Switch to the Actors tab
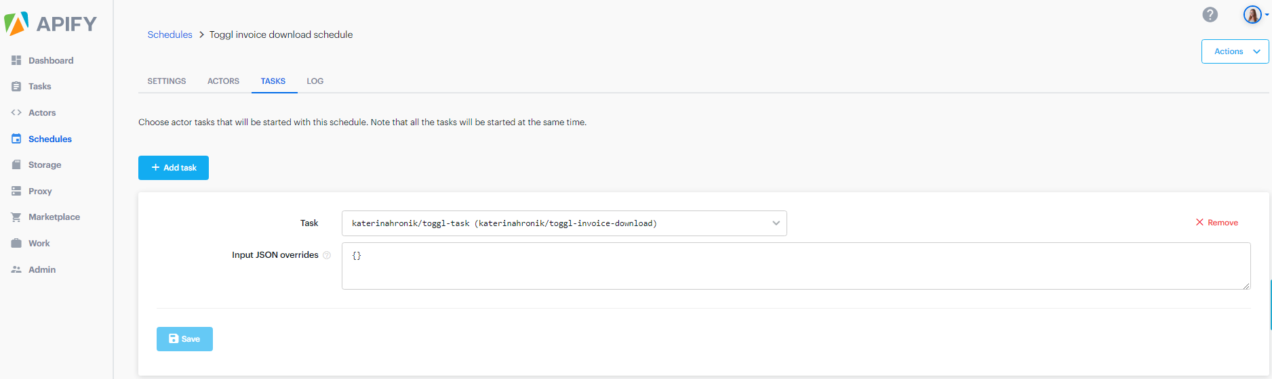The height and width of the screenshot is (379, 1272). pos(223,81)
